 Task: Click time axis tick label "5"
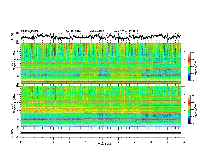(x=102, y=142)
